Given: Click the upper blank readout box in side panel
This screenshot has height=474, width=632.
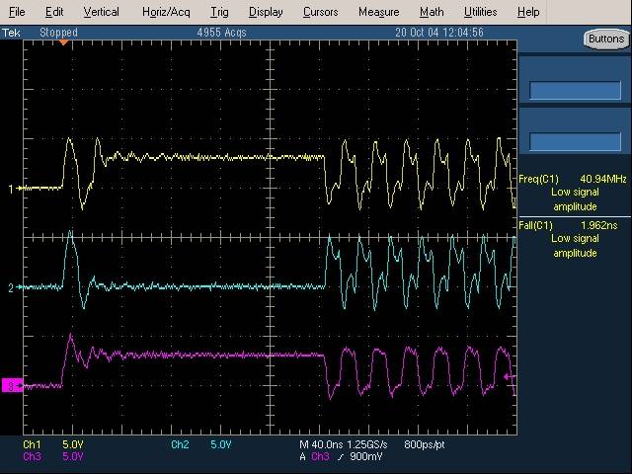Looking at the screenshot, I should pos(574,90).
